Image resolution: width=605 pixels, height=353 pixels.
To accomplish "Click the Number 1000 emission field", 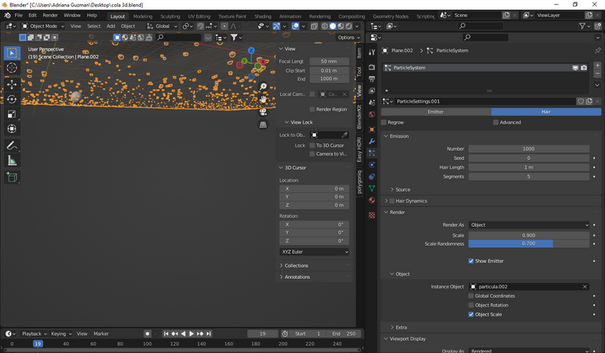I will click(x=529, y=149).
